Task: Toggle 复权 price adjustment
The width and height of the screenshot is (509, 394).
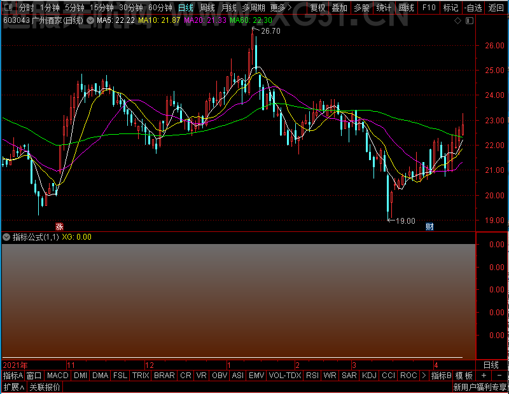Action: [x=317, y=8]
